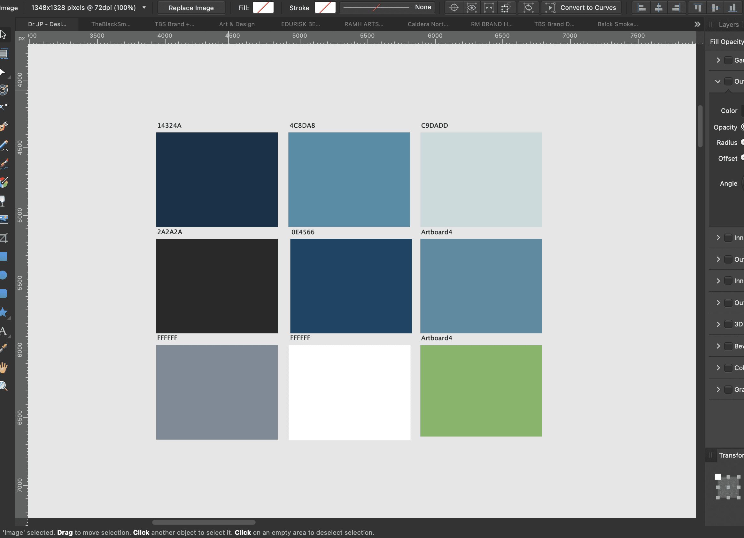Select the Place Image tool
744x538 pixels.
click(4, 219)
